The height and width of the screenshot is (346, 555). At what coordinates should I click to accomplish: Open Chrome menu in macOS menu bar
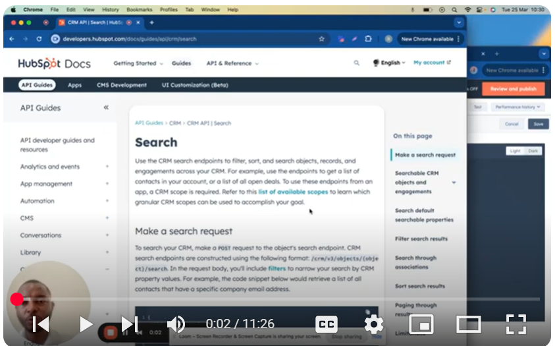point(33,10)
